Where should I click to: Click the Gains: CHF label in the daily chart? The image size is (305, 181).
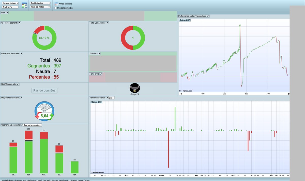click(96, 102)
